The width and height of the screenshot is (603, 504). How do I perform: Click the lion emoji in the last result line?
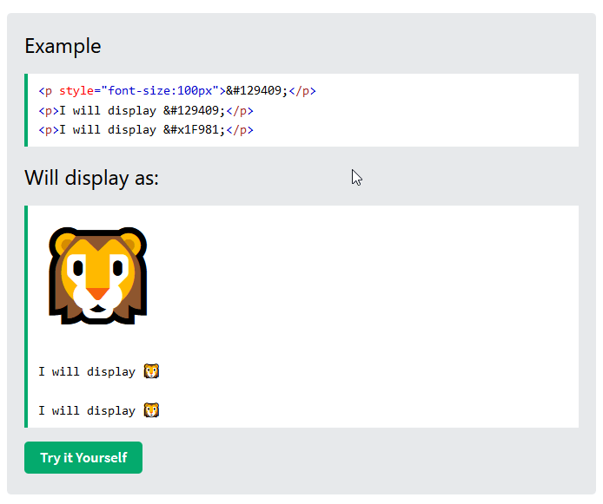coord(151,410)
